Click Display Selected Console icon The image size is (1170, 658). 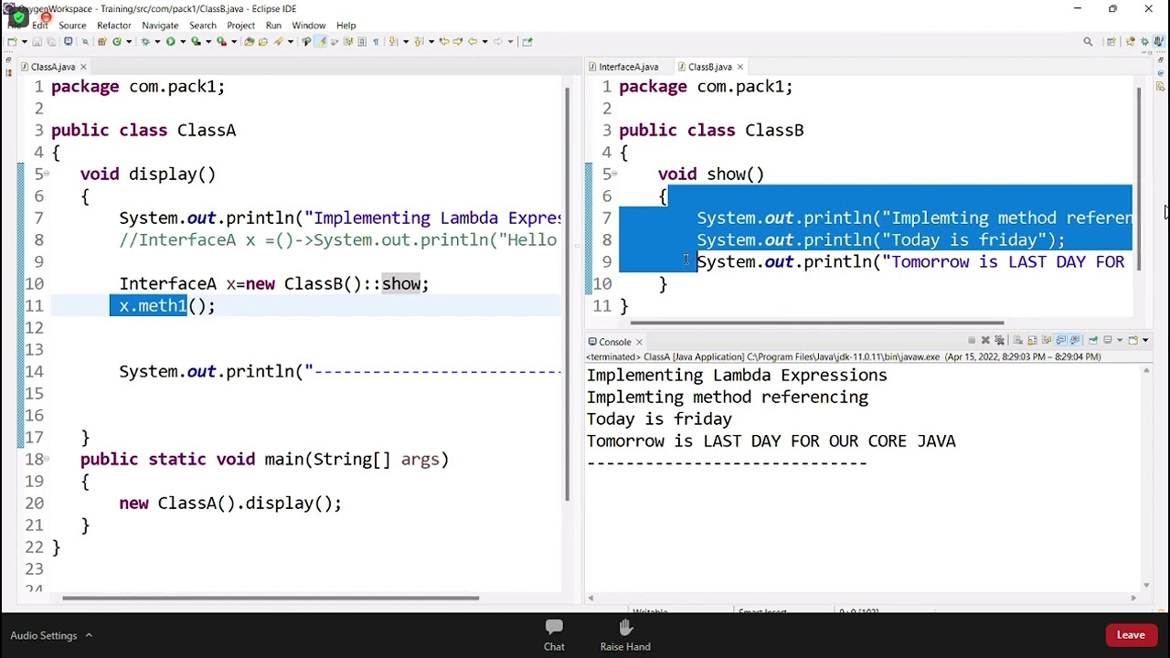[1108, 340]
